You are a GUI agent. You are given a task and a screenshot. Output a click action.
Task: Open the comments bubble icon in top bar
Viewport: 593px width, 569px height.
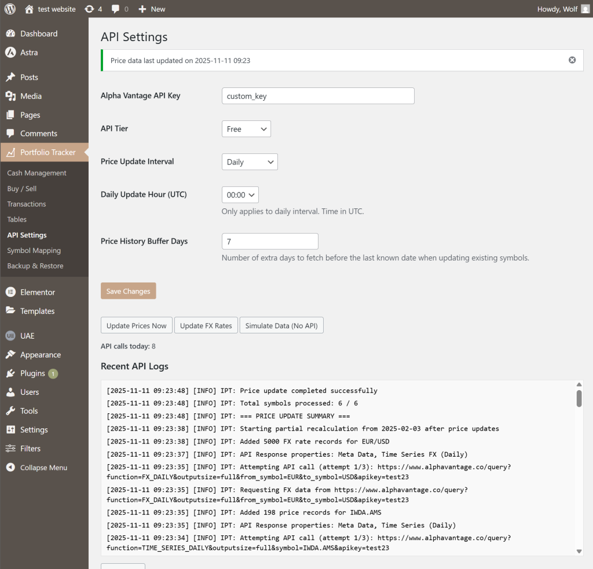pyautogui.click(x=116, y=9)
